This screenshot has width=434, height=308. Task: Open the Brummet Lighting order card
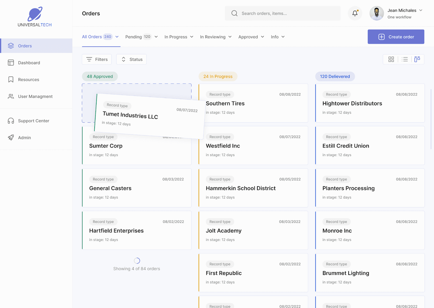pyautogui.click(x=370, y=273)
